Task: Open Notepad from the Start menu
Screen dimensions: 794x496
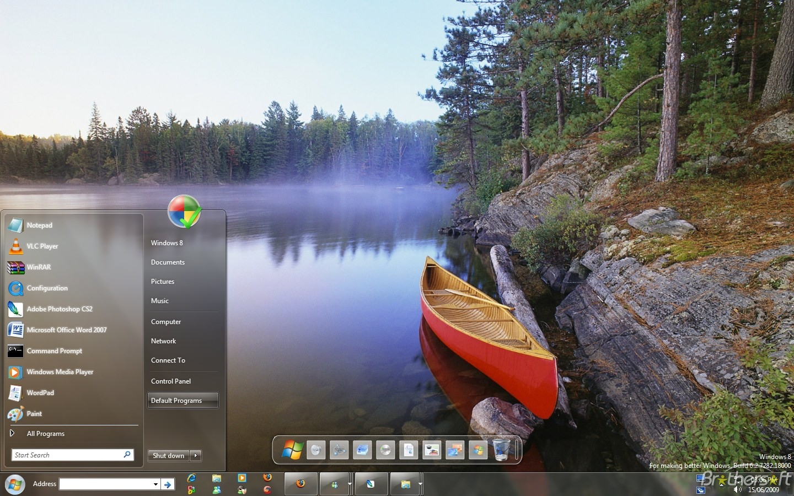Action: pyautogui.click(x=39, y=225)
